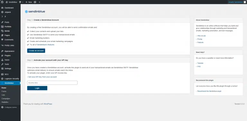247x121 pixels.
Task: Click the Sendinblue site name in admin bar
Action: 13,2
